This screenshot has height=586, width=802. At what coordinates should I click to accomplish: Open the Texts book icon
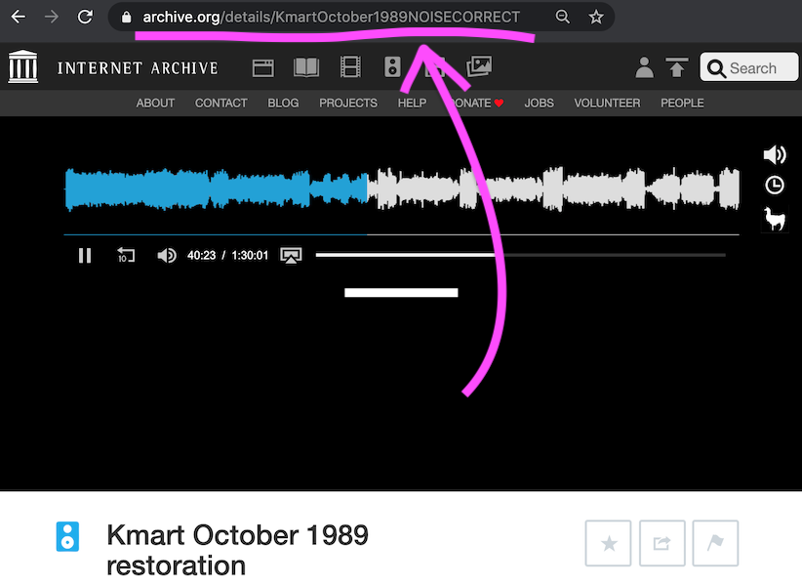(x=306, y=67)
